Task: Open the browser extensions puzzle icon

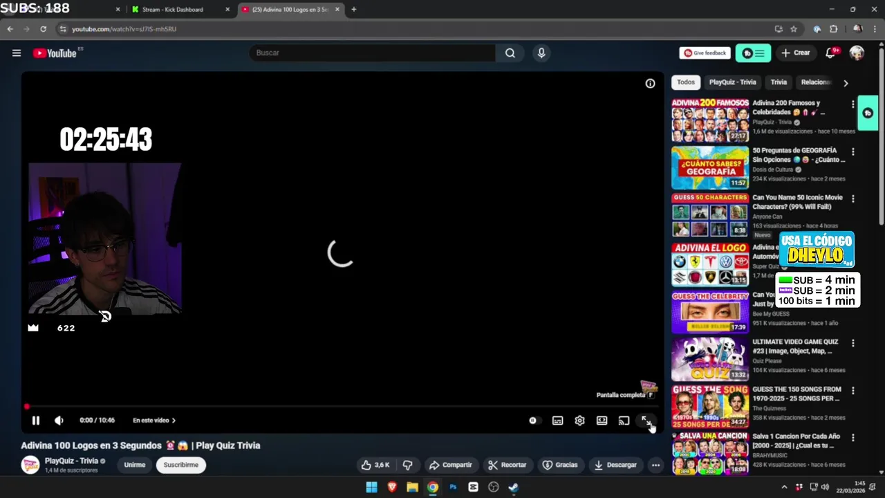Action: click(x=833, y=29)
